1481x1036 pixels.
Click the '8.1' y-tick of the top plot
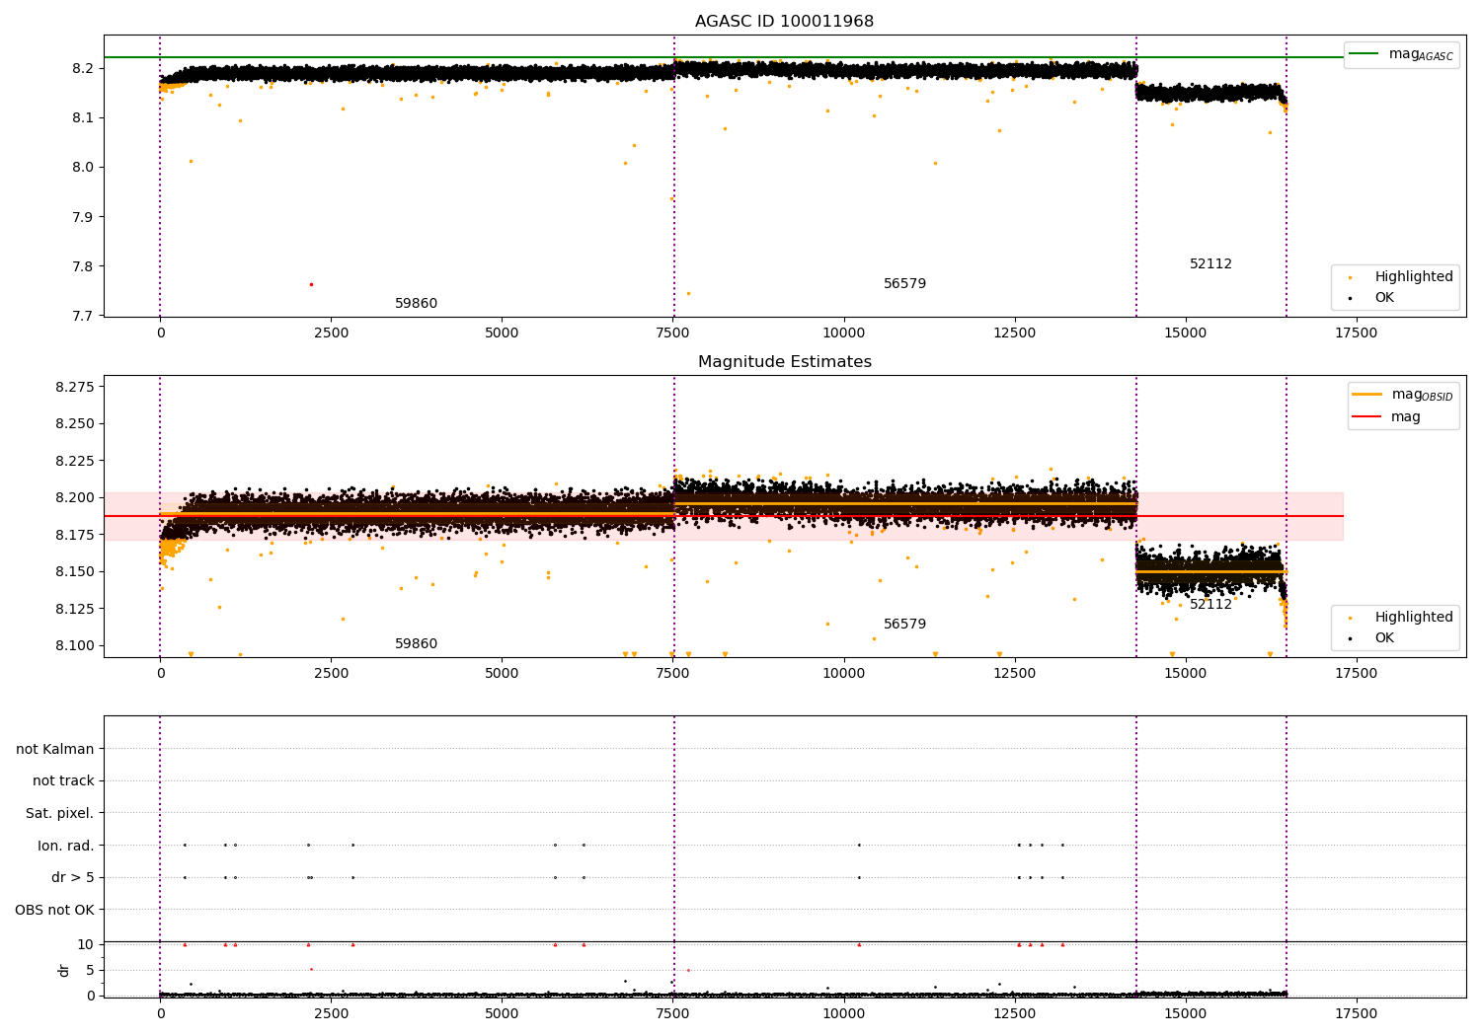click(84, 117)
